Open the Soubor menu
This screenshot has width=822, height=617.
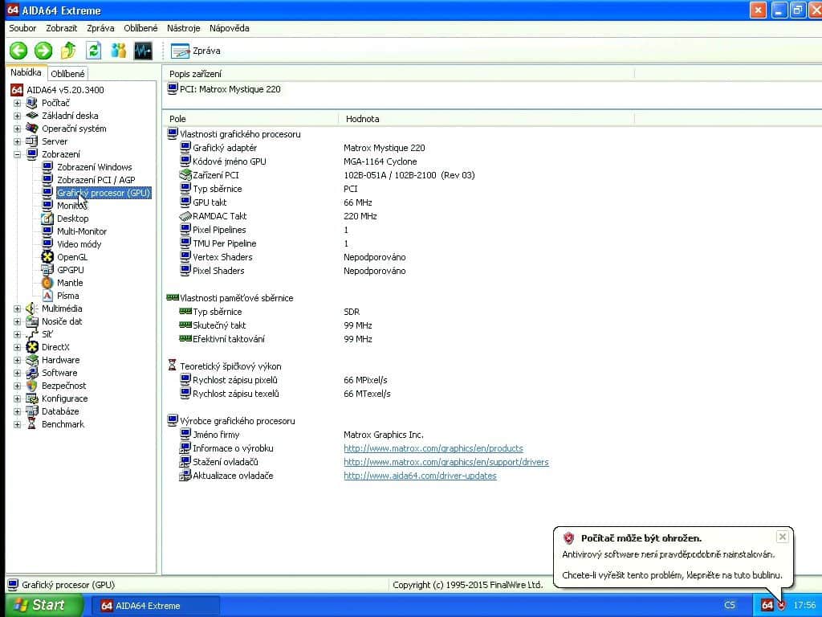coord(22,28)
